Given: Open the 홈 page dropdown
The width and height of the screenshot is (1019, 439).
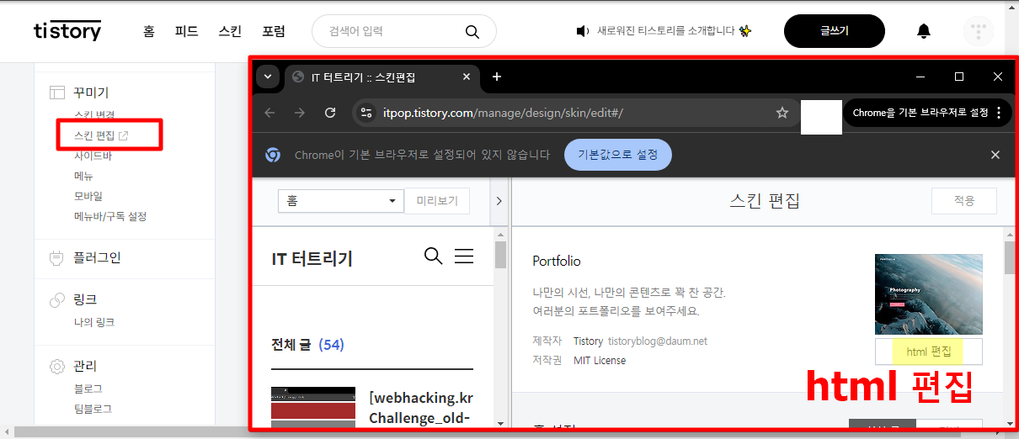Looking at the screenshot, I should point(341,201).
